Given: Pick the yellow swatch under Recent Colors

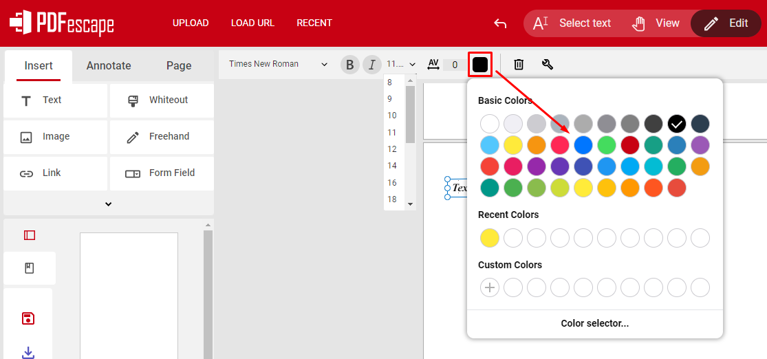Looking at the screenshot, I should [490, 238].
